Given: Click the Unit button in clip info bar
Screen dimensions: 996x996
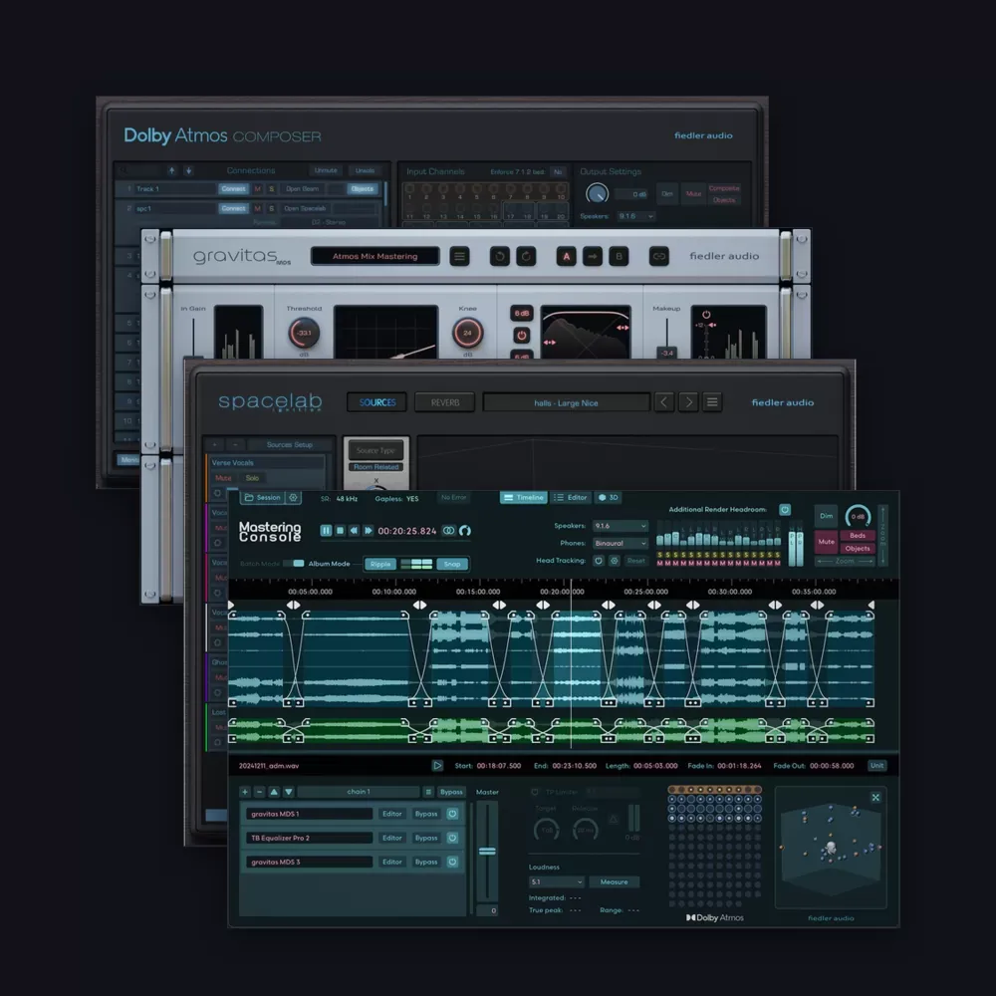Looking at the screenshot, I should pos(877,765).
